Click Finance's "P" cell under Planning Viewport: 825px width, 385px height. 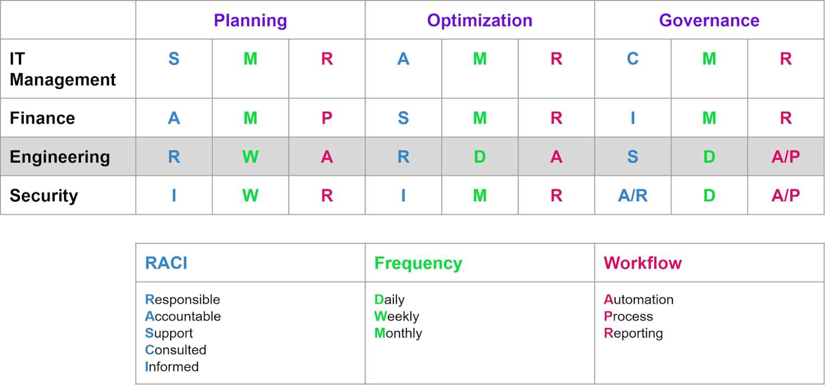pos(327,118)
